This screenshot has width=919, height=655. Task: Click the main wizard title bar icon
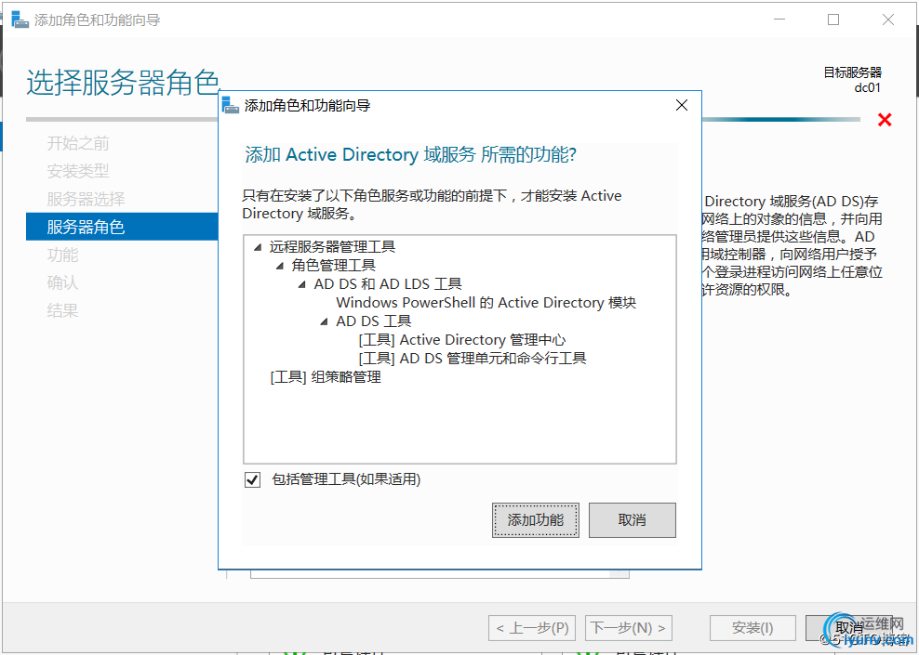click(x=20, y=20)
